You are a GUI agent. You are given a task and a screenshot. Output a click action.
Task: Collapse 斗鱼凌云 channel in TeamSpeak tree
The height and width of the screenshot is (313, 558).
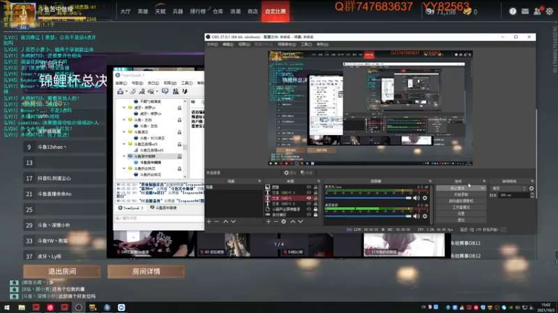[x=124, y=132]
